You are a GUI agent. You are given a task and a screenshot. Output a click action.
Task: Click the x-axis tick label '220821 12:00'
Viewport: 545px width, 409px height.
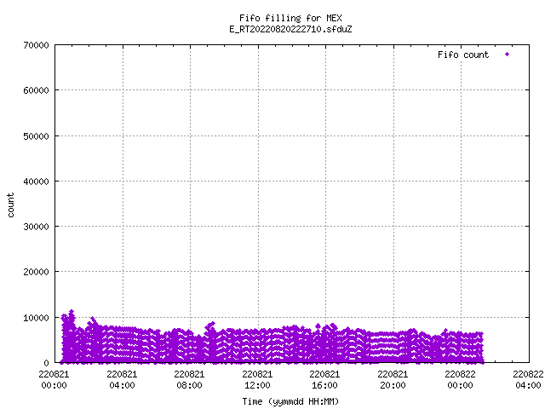click(257, 380)
